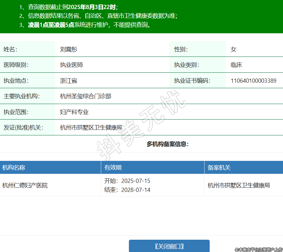Click certificate number 110640100003389

pos(253,81)
